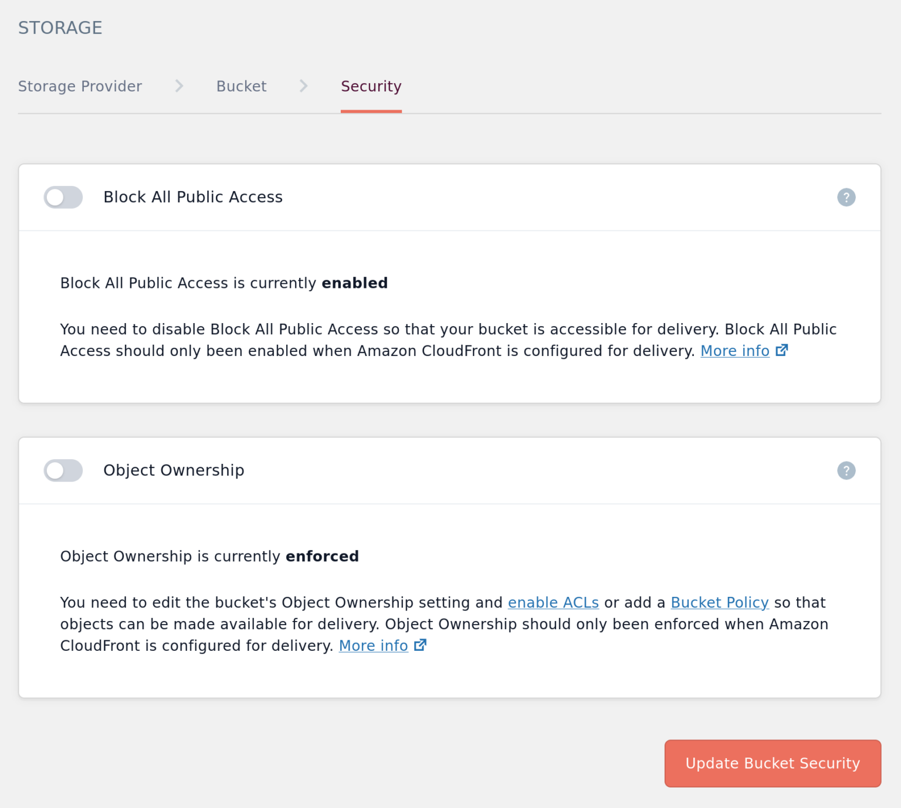Click the question mark icon in top card

click(x=846, y=197)
